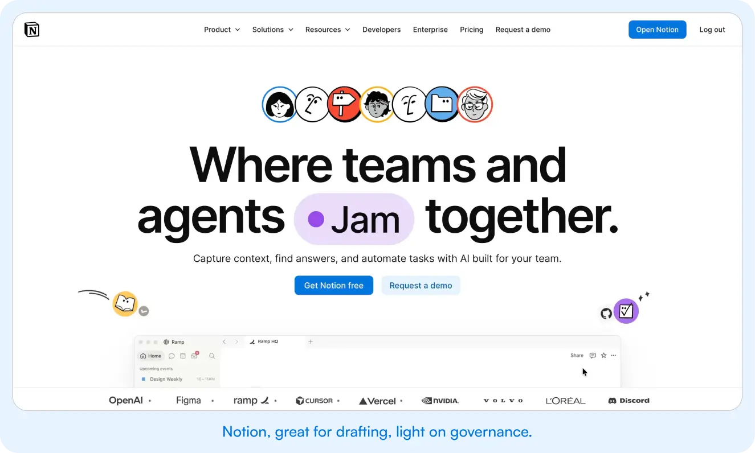
Task: Click the search magnifier icon in sidebar
Action: (x=212, y=356)
